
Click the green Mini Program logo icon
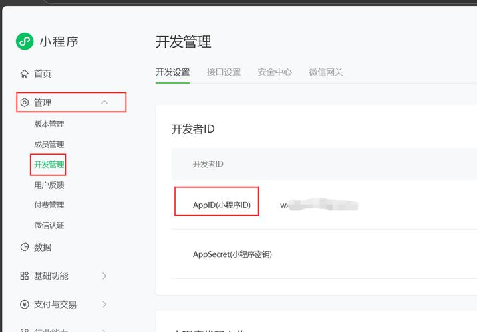click(x=25, y=41)
